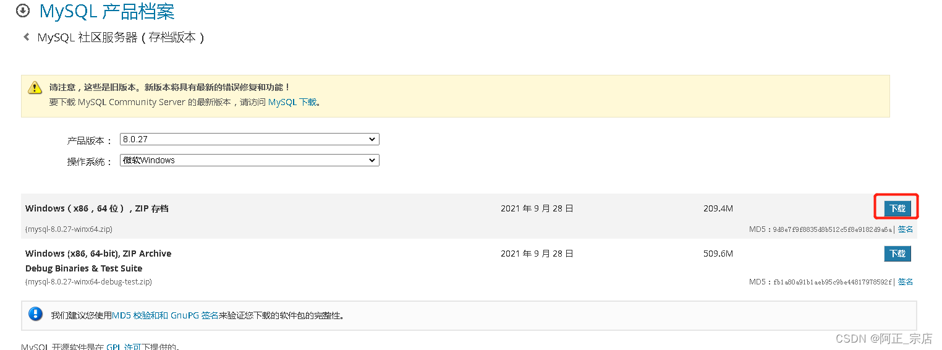Click the blue exclamation info icon
The image size is (942, 350).
[36, 314]
